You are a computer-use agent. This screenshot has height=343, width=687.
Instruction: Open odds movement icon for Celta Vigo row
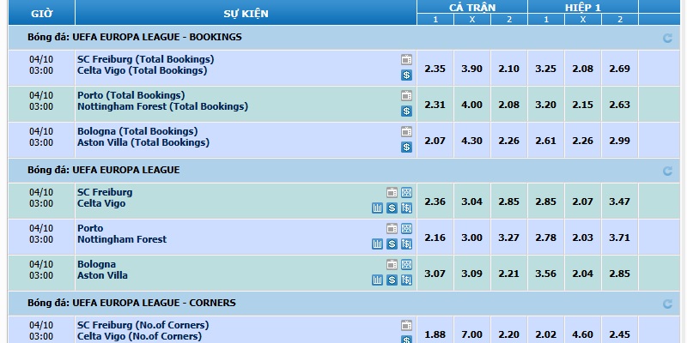pyautogui.click(x=406, y=208)
